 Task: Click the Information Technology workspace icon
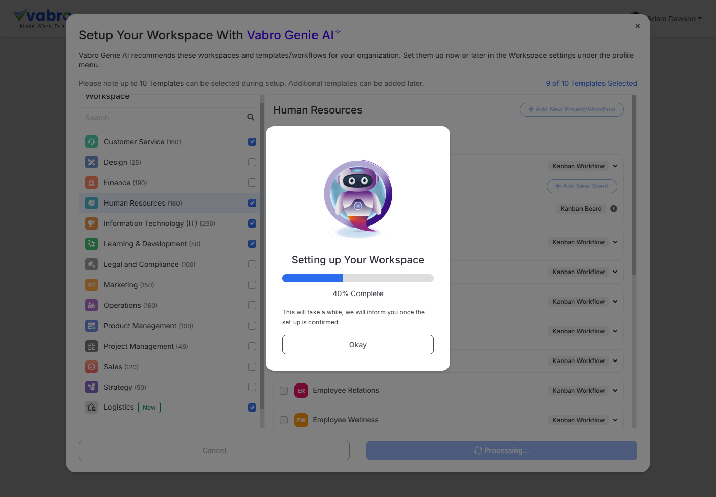point(92,223)
